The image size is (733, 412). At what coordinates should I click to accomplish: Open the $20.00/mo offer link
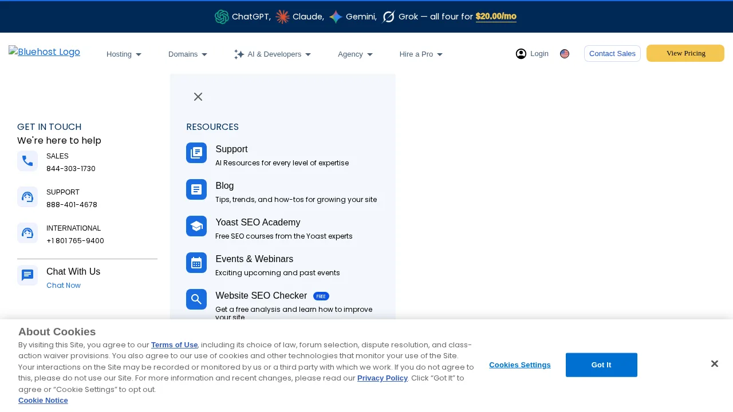[x=496, y=17]
